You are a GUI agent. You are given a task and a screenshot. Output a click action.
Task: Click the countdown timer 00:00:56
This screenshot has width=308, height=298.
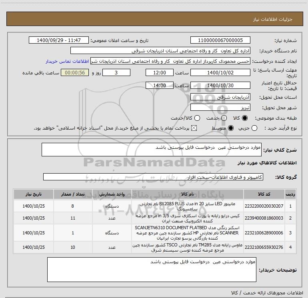pyautogui.click(x=75, y=73)
